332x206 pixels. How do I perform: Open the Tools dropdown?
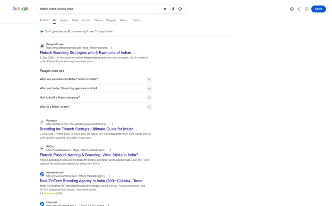point(137,20)
